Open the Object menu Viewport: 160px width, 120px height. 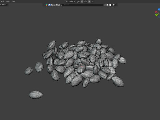click(x=8, y=1)
